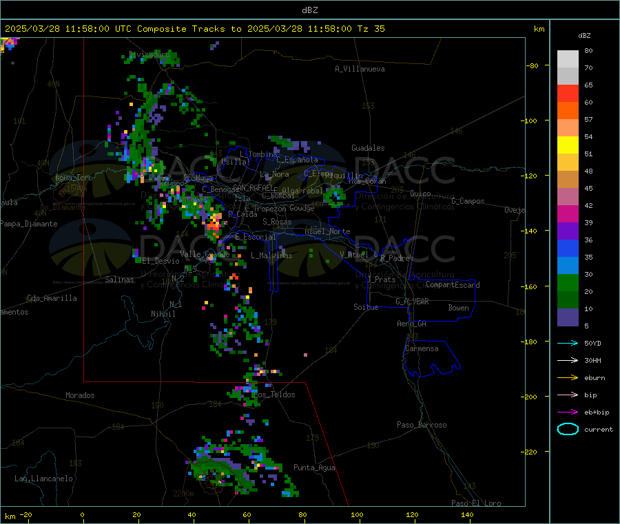Click the Carmensa map label

click(422, 348)
